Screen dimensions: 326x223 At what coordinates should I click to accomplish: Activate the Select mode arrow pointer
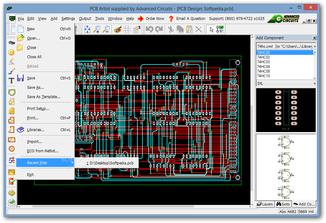211,29
